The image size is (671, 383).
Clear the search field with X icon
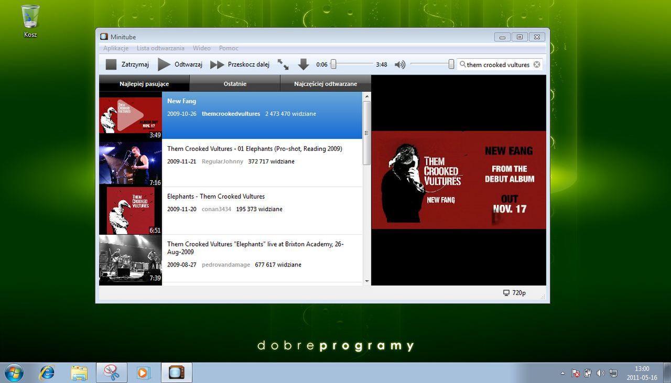tap(537, 64)
